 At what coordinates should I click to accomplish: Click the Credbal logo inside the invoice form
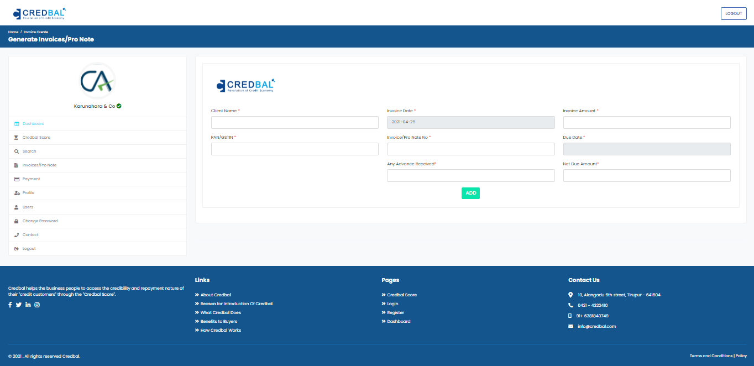245,85
